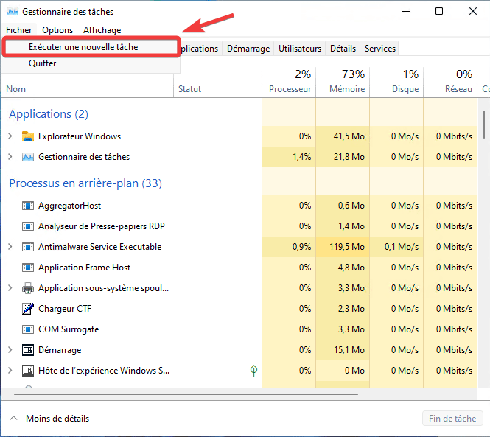This screenshot has height=437, width=490.
Task: Click the Antimalware Service Executable icon
Action: point(28,247)
